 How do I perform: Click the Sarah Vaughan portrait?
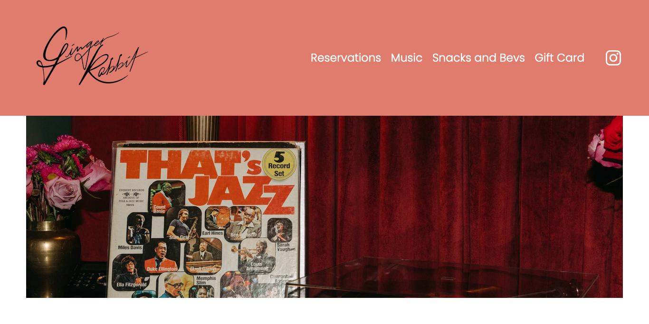280,230
